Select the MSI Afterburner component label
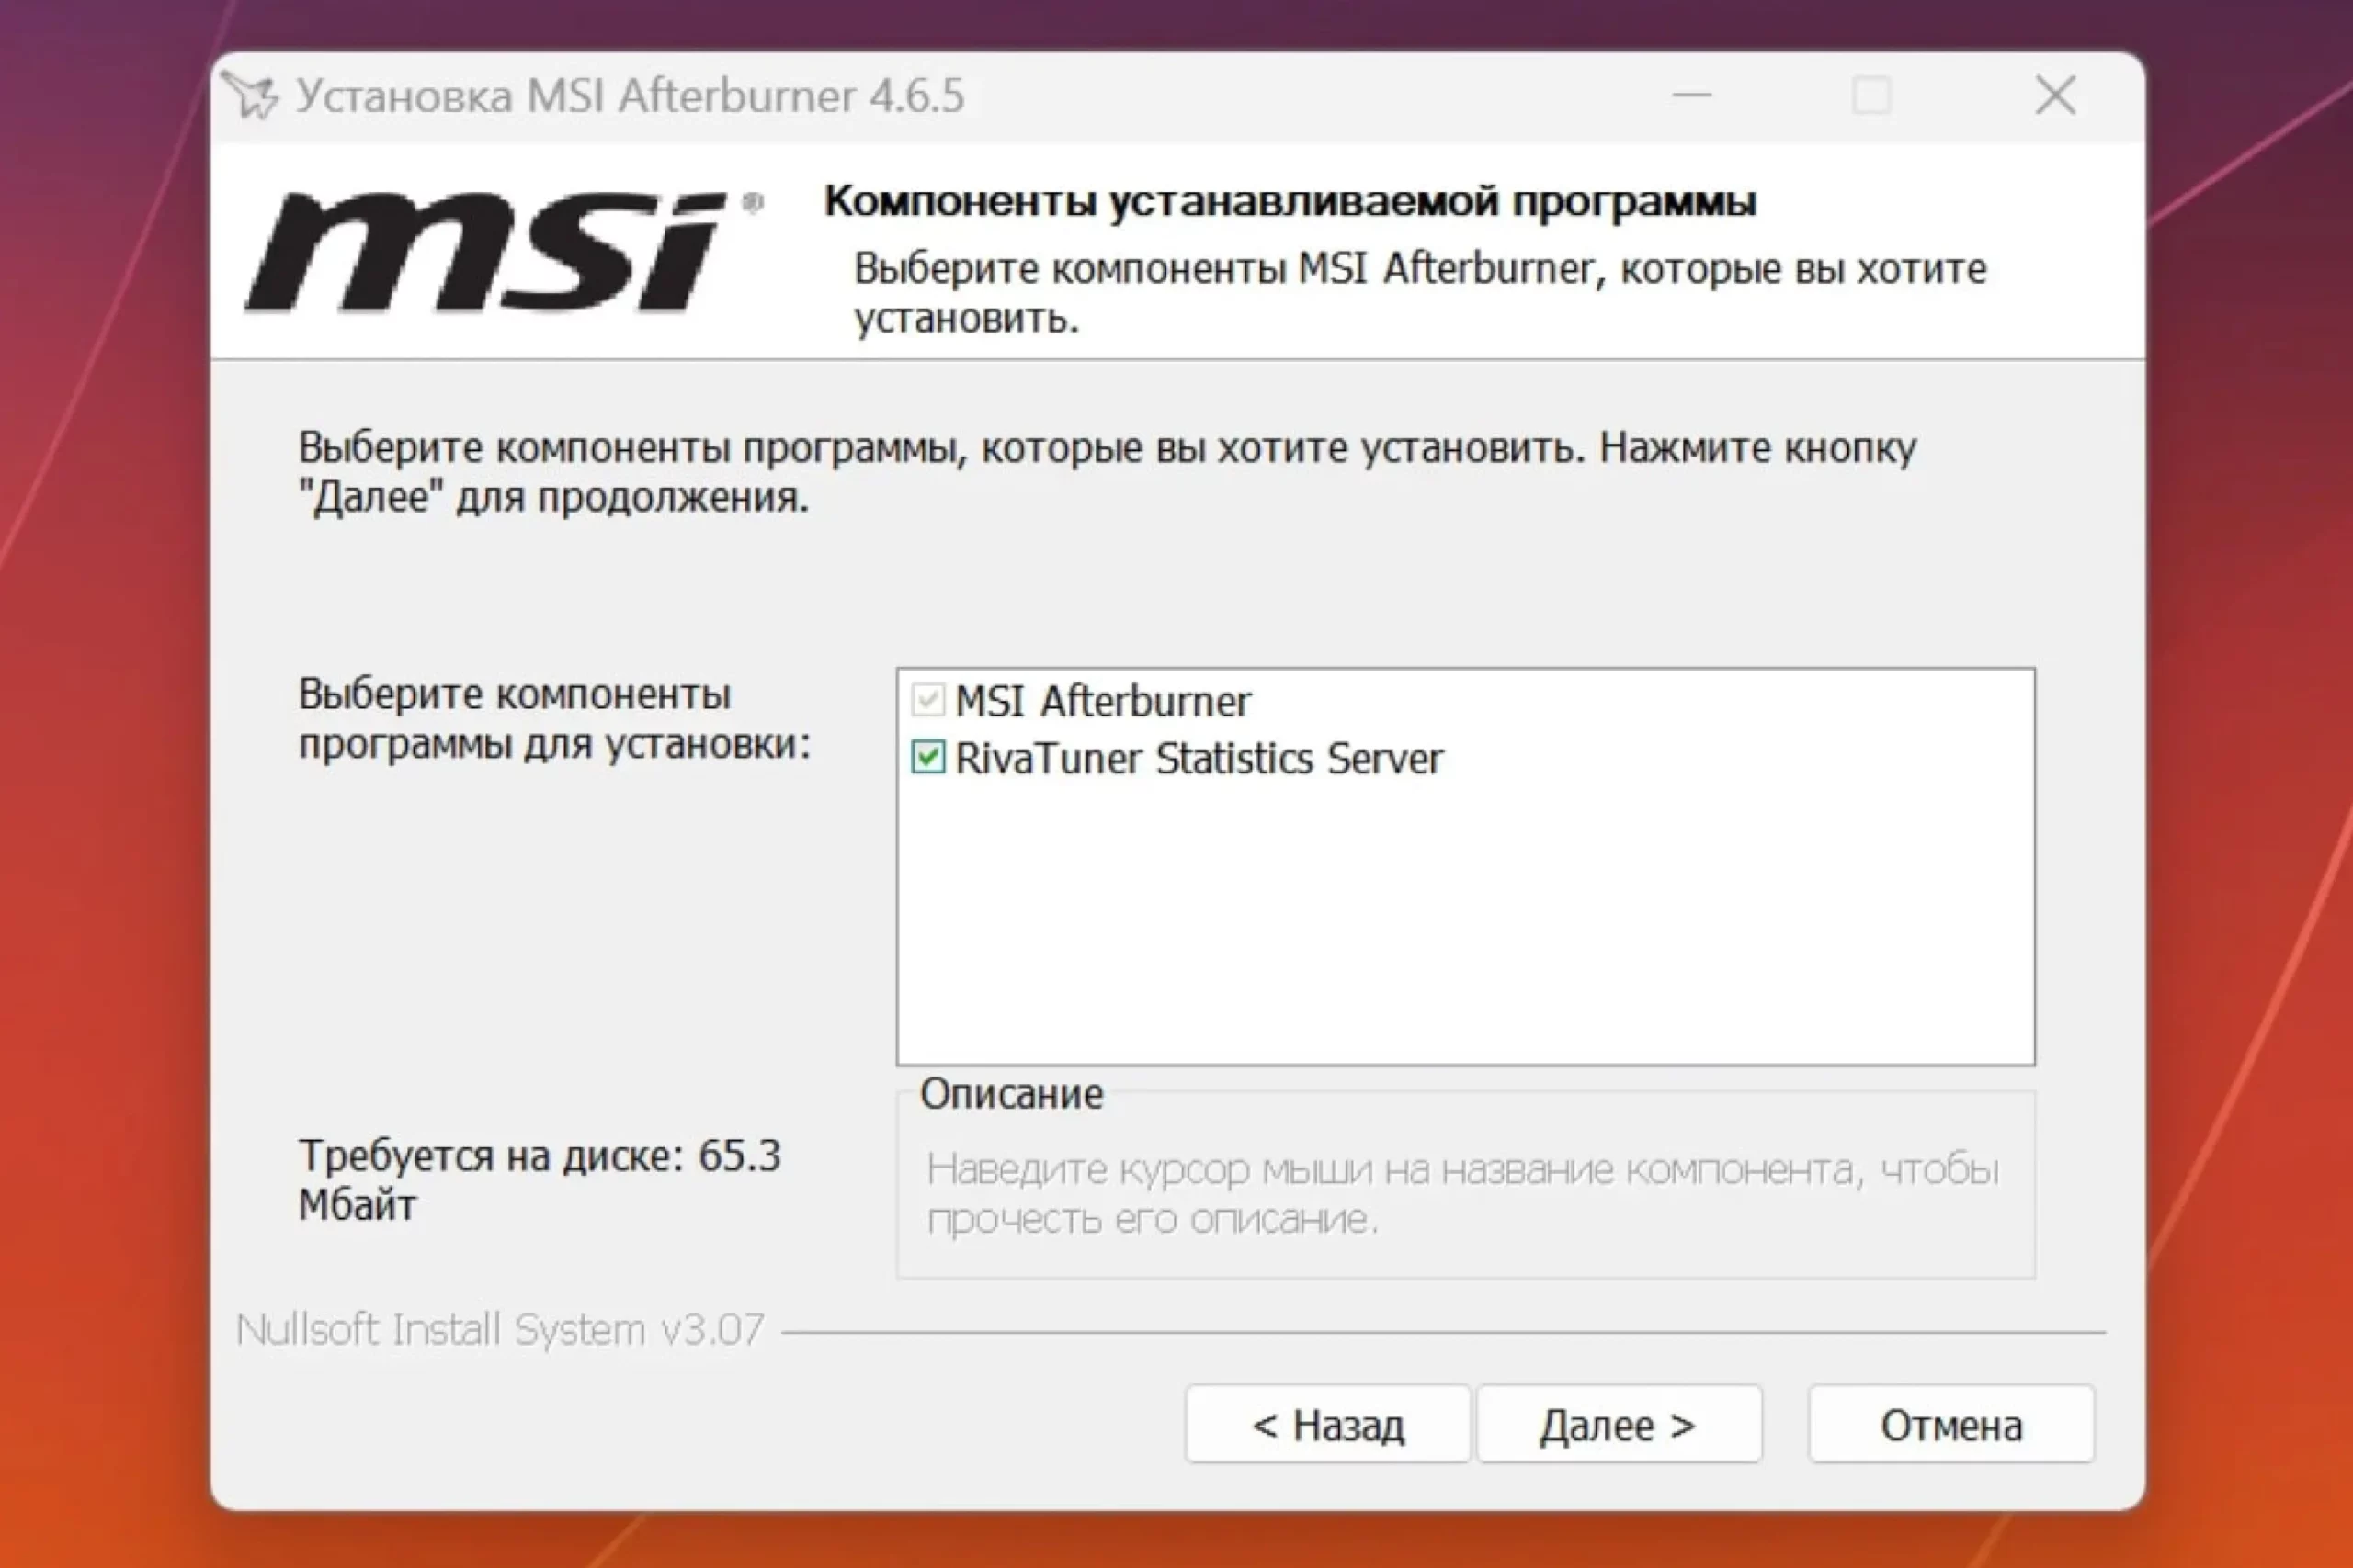The image size is (2353, 1568). 1102,701
